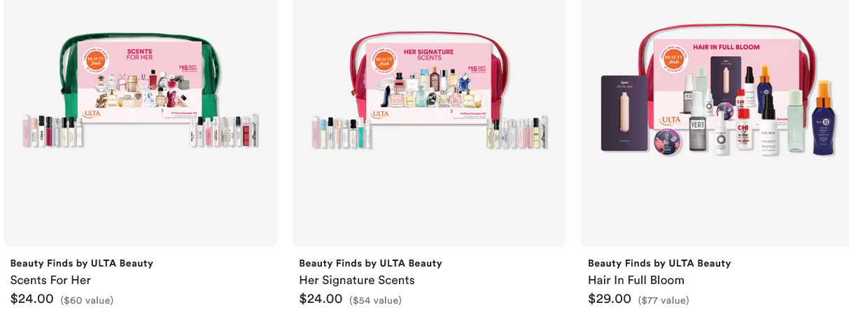
Task: Click ULTA logo on the Her Signature Scents box
Action: click(x=381, y=113)
